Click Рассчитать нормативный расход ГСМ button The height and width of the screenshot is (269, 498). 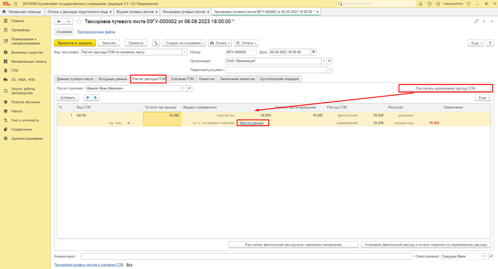(x=445, y=88)
